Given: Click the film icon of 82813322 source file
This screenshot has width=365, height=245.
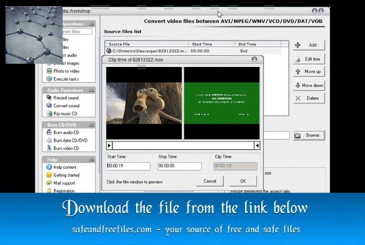Looking at the screenshot, I should 108,51.
